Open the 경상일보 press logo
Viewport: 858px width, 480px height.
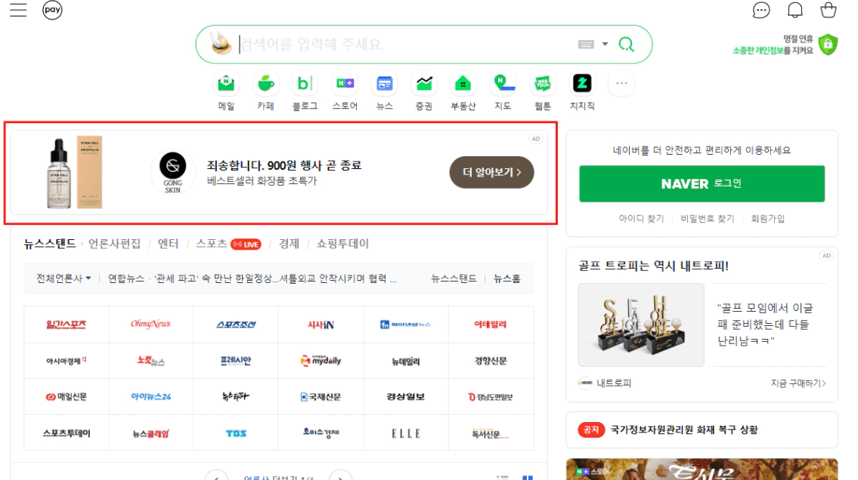405,397
